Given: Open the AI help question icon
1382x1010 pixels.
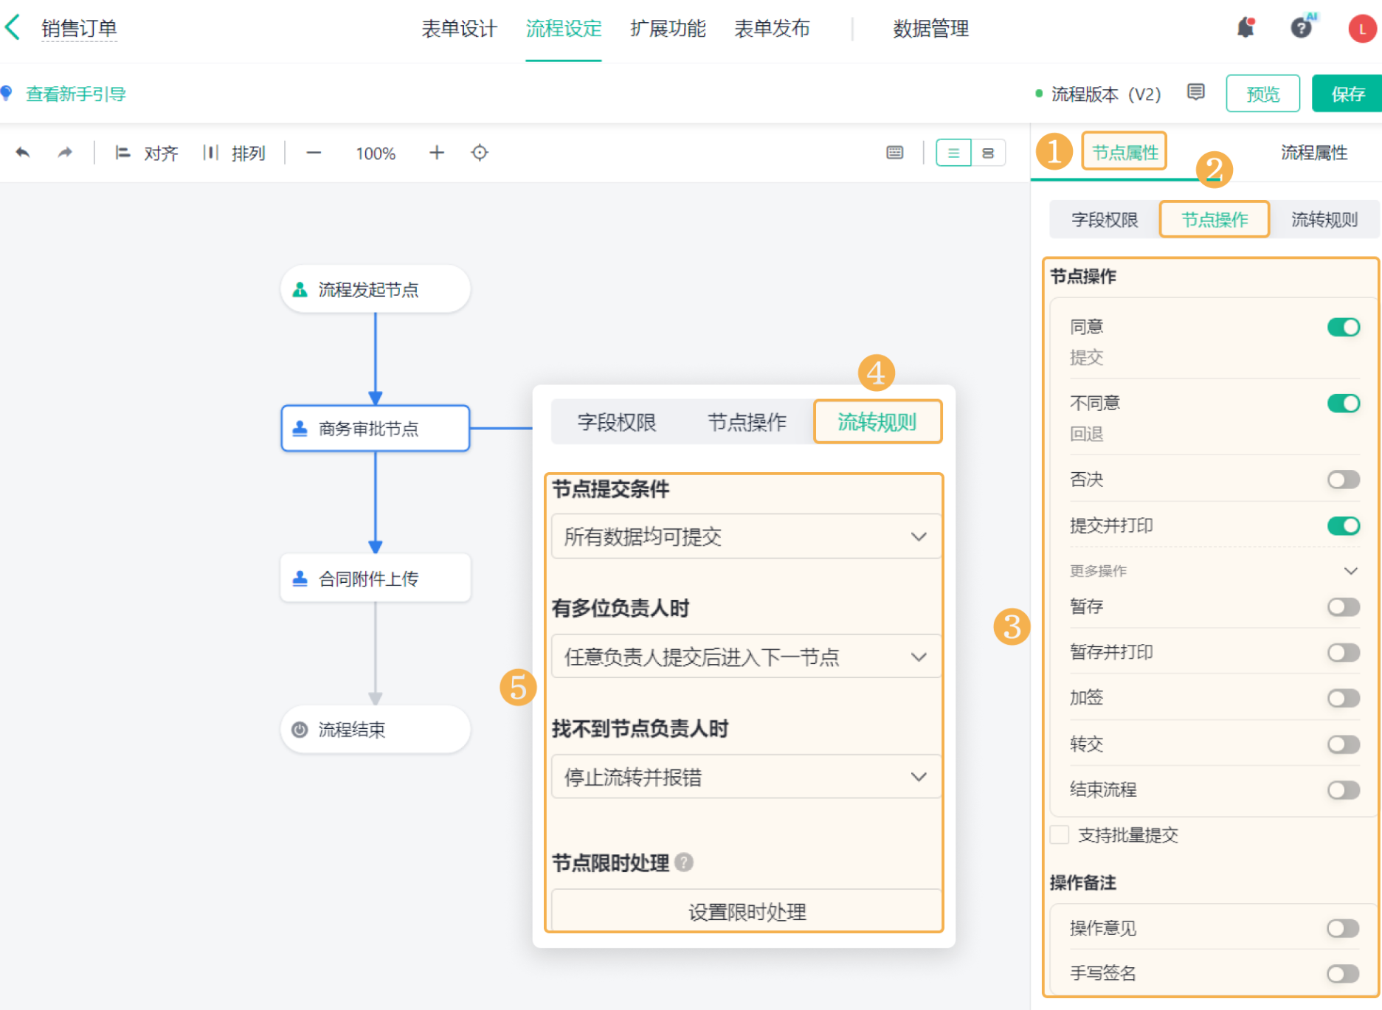Looking at the screenshot, I should 1302,28.
